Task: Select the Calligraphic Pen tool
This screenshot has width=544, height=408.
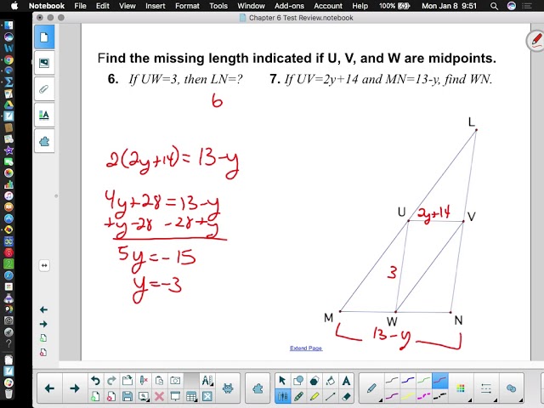Action: [x=298, y=396]
